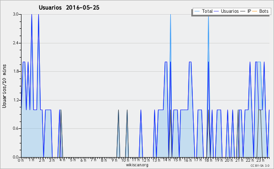Click the '3 h' x-axis label

pos(52,160)
